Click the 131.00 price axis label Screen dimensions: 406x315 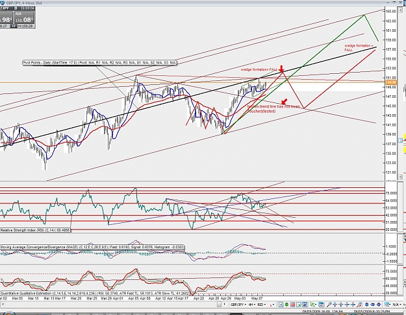coord(390,172)
